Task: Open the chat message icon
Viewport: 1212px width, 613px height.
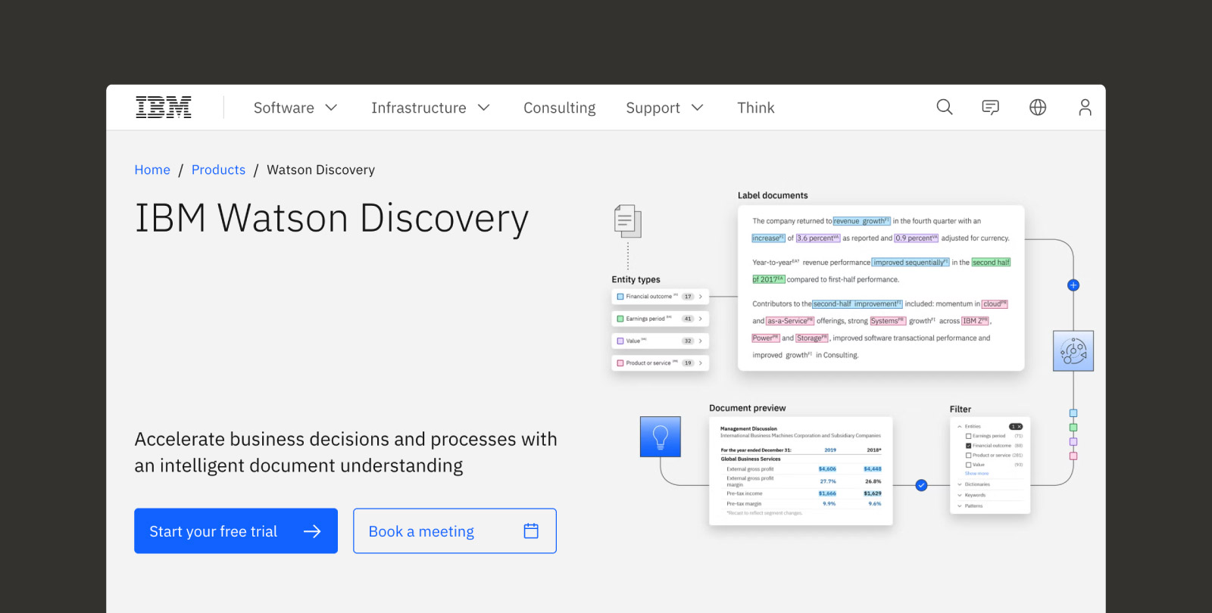Action: pos(991,107)
